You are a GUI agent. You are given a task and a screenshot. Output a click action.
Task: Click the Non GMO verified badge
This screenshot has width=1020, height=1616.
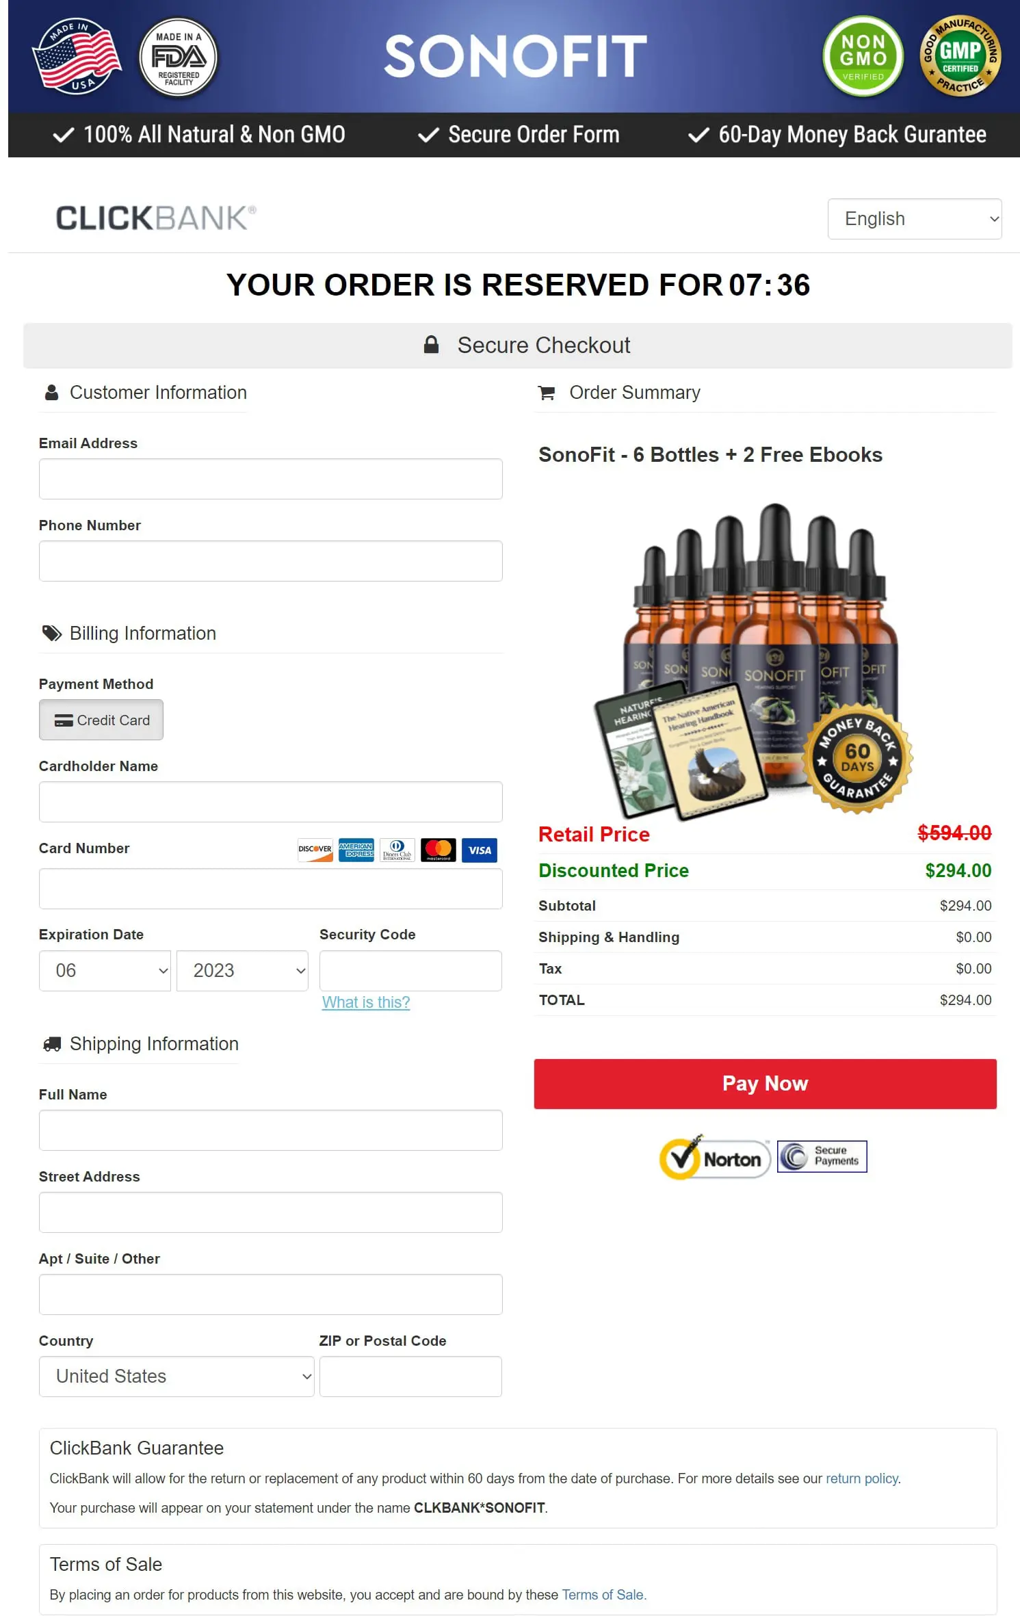(863, 56)
